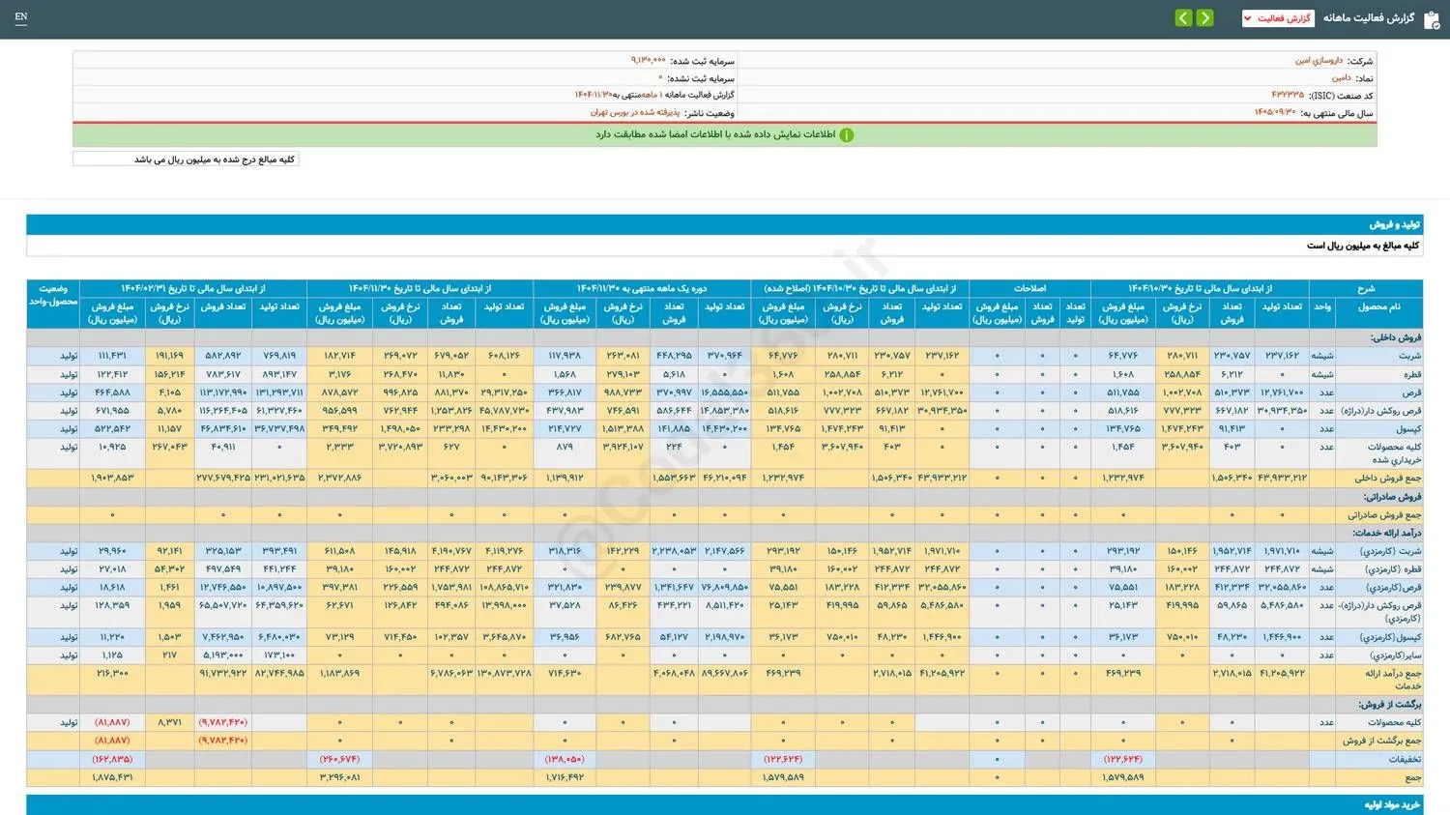The width and height of the screenshot is (1450, 815).
Task: Click the green signed-information notice bar
Action: coord(725,135)
